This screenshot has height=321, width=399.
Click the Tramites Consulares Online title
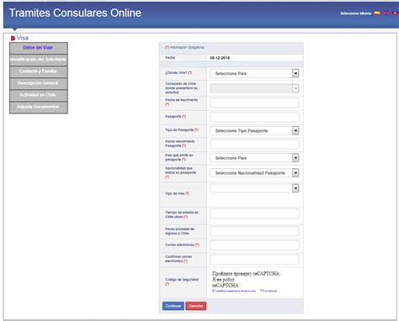pos(75,13)
